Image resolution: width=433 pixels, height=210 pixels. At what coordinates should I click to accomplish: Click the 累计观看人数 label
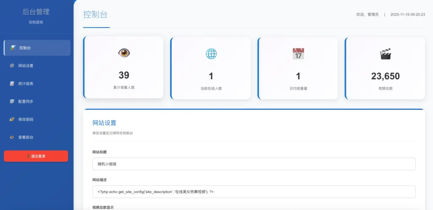tap(124, 88)
